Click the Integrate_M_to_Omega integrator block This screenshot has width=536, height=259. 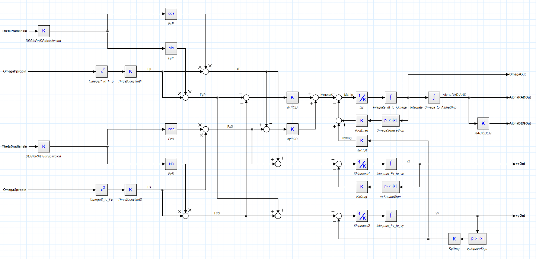tap(390, 98)
